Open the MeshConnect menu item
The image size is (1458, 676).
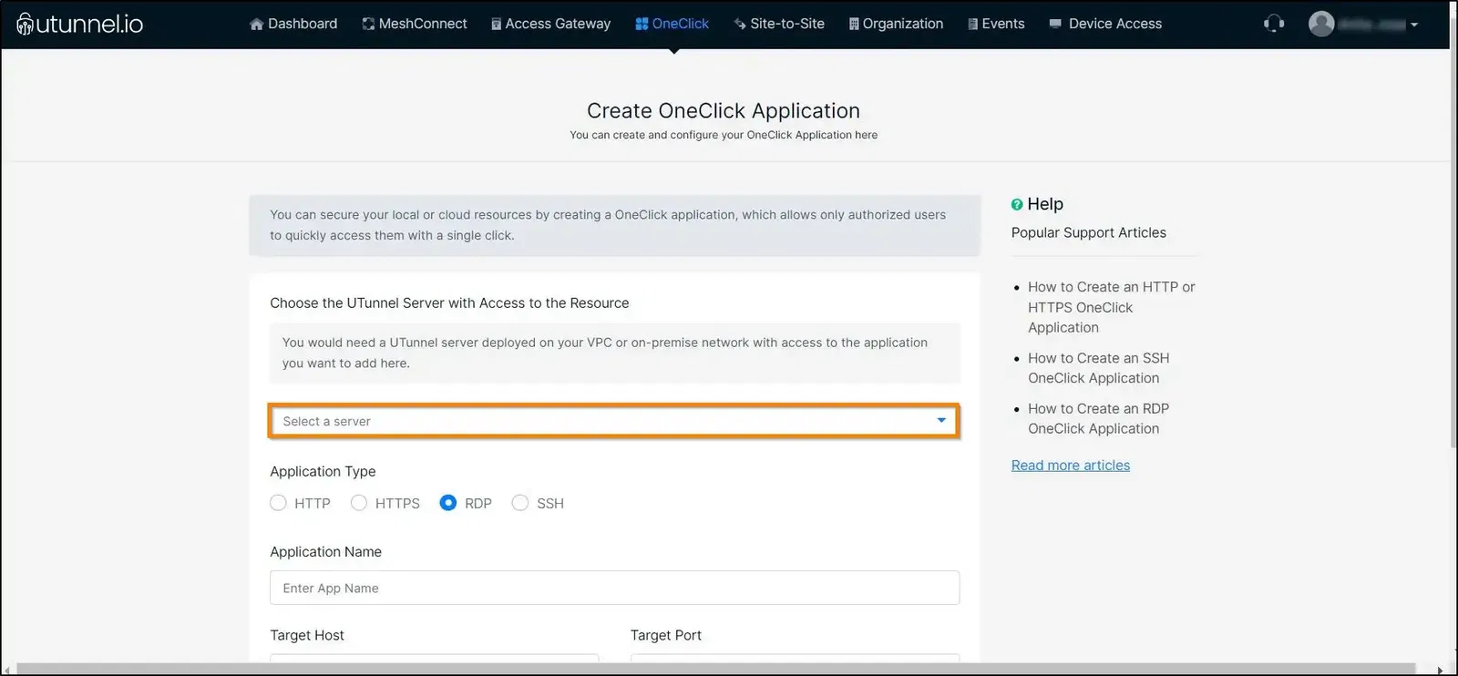[415, 24]
